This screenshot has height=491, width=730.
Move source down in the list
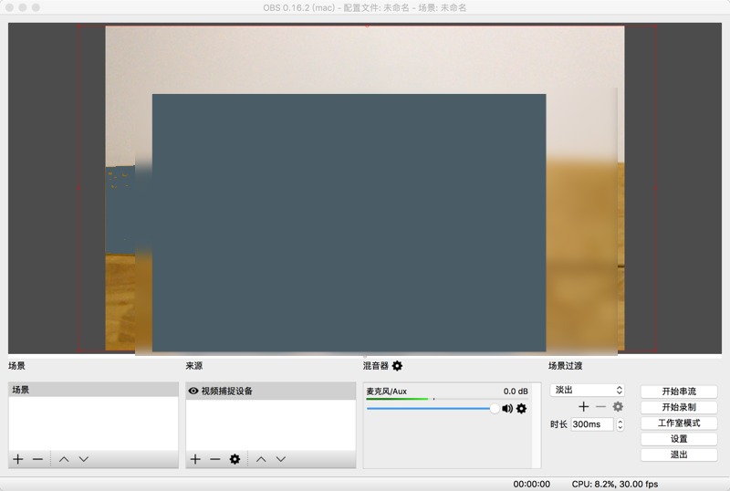(x=281, y=459)
